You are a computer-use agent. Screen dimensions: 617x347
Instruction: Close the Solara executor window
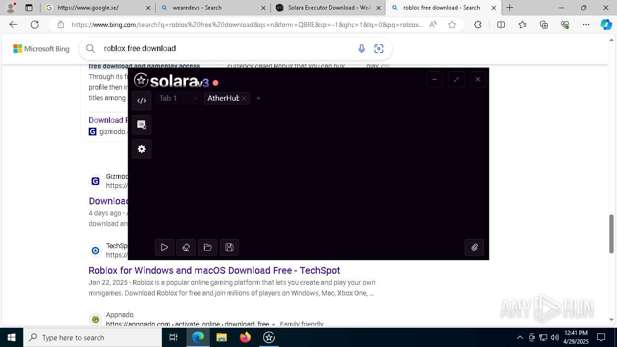click(x=478, y=80)
